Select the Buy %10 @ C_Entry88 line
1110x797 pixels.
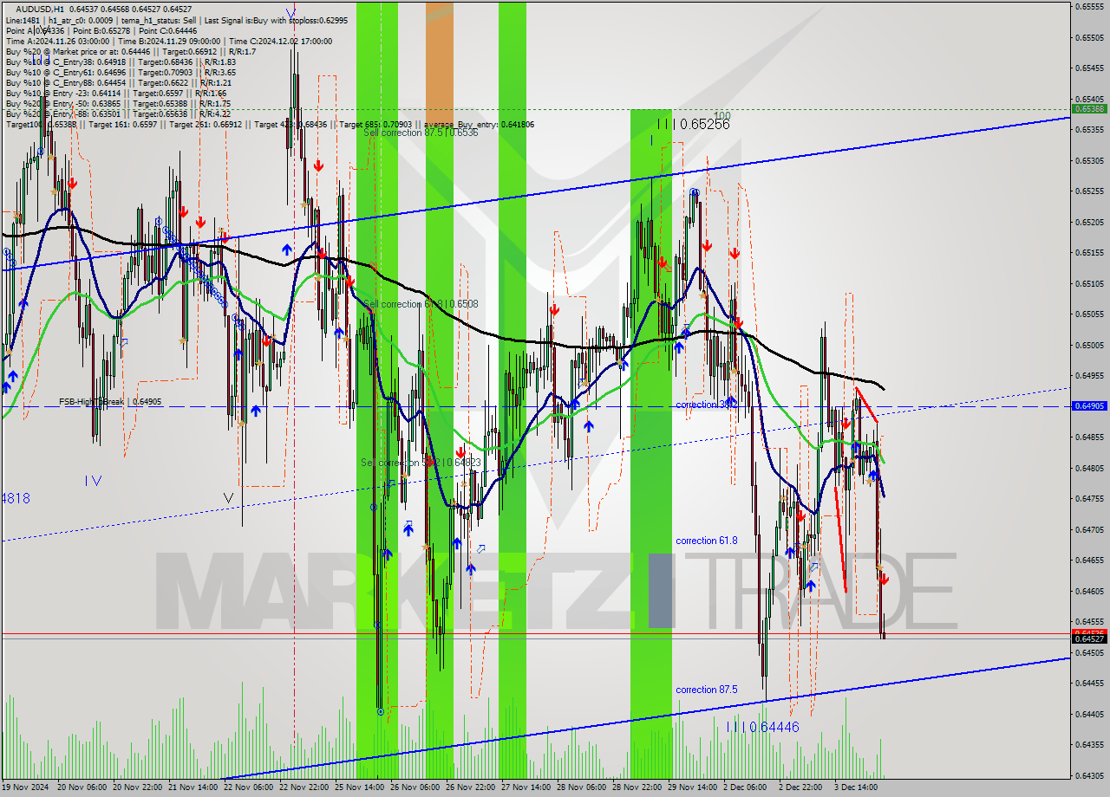118,82
